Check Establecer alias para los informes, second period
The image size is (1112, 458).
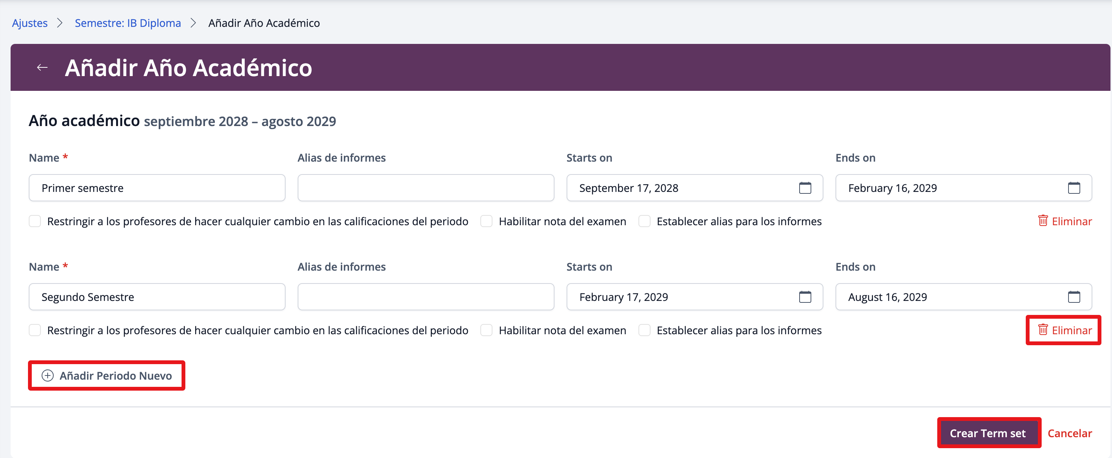point(645,330)
